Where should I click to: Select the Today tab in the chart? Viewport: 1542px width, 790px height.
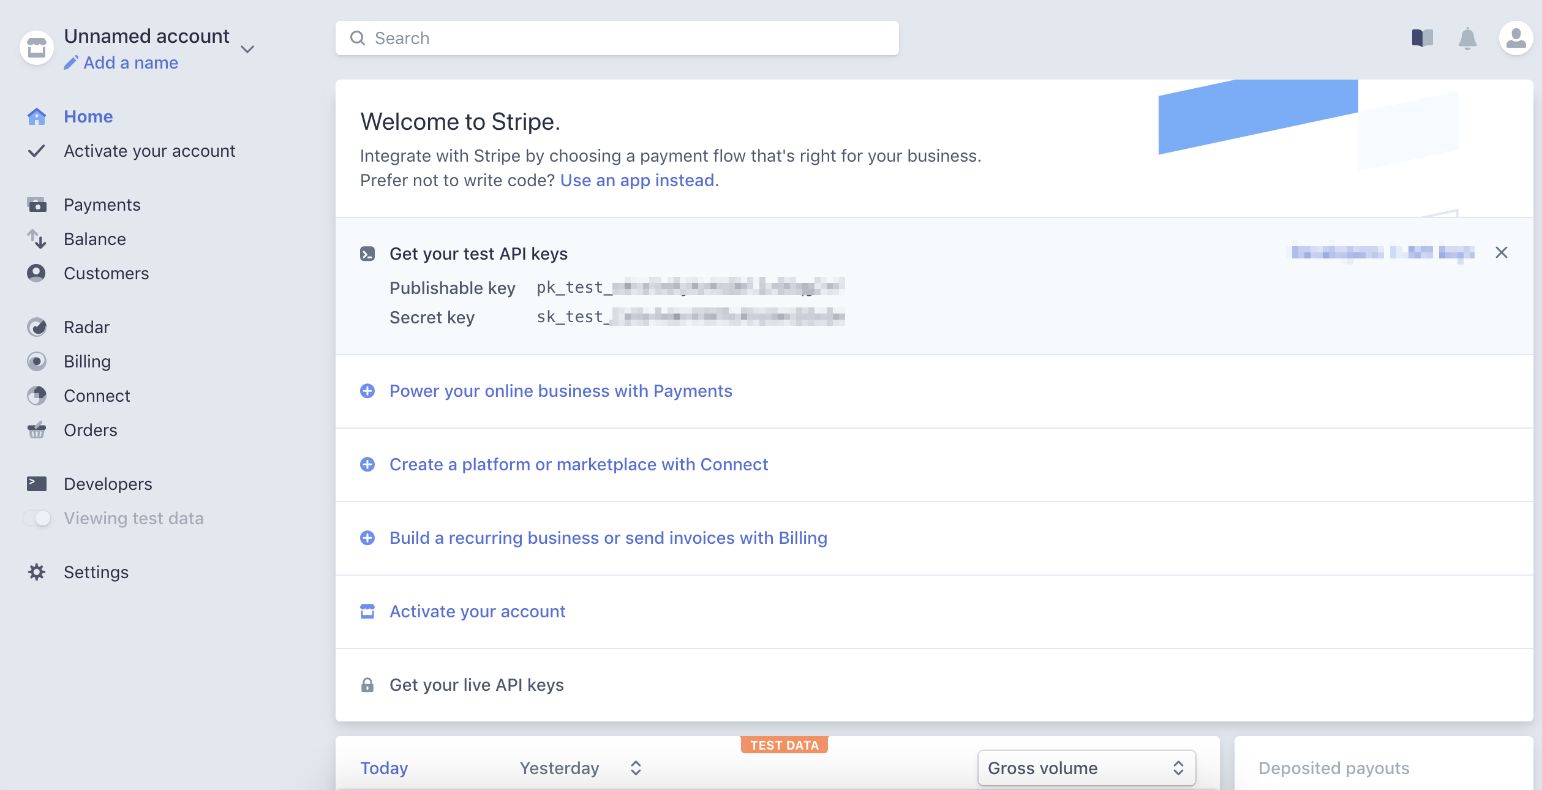(x=384, y=768)
